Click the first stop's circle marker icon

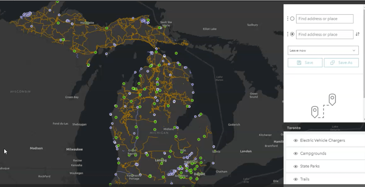[x=292, y=19]
